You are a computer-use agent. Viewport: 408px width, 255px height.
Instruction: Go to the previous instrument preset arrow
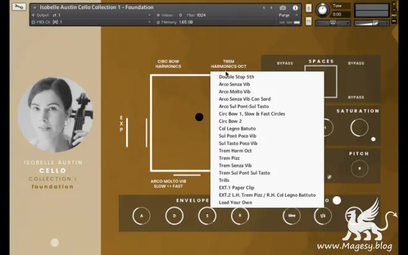click(x=264, y=8)
